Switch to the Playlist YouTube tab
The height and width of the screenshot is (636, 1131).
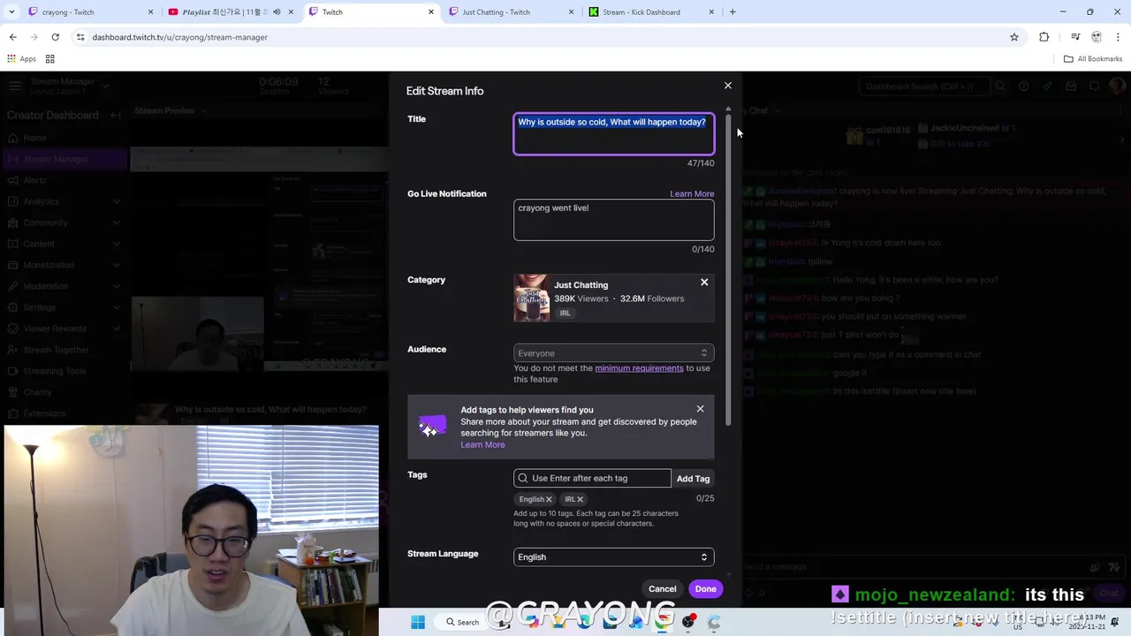[x=224, y=12]
